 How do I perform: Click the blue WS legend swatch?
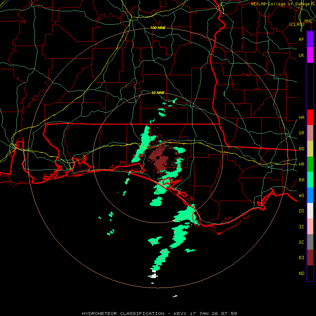tap(310, 196)
